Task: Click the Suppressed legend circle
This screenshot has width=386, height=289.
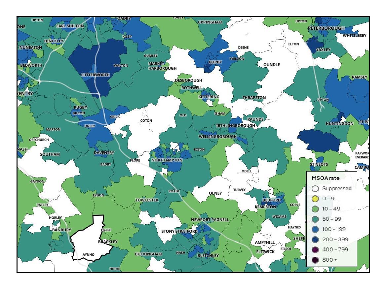Action: tap(315, 188)
